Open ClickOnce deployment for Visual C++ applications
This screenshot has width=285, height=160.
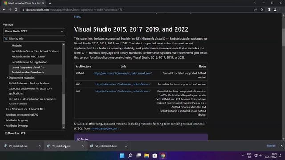[x=30, y=91]
